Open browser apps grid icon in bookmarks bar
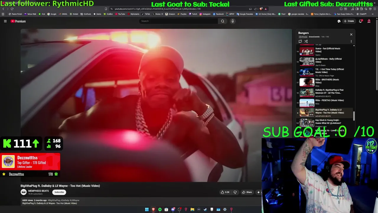Image resolution: width=378 pixels, height=213 pixels. (x=3, y=14)
